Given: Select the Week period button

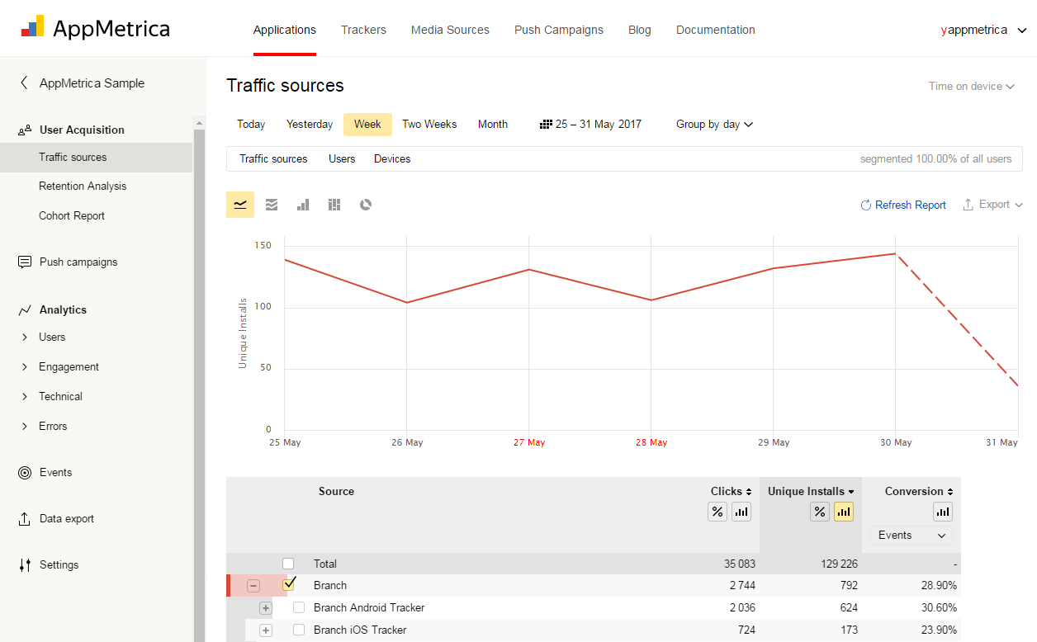Looking at the screenshot, I should click(367, 125).
